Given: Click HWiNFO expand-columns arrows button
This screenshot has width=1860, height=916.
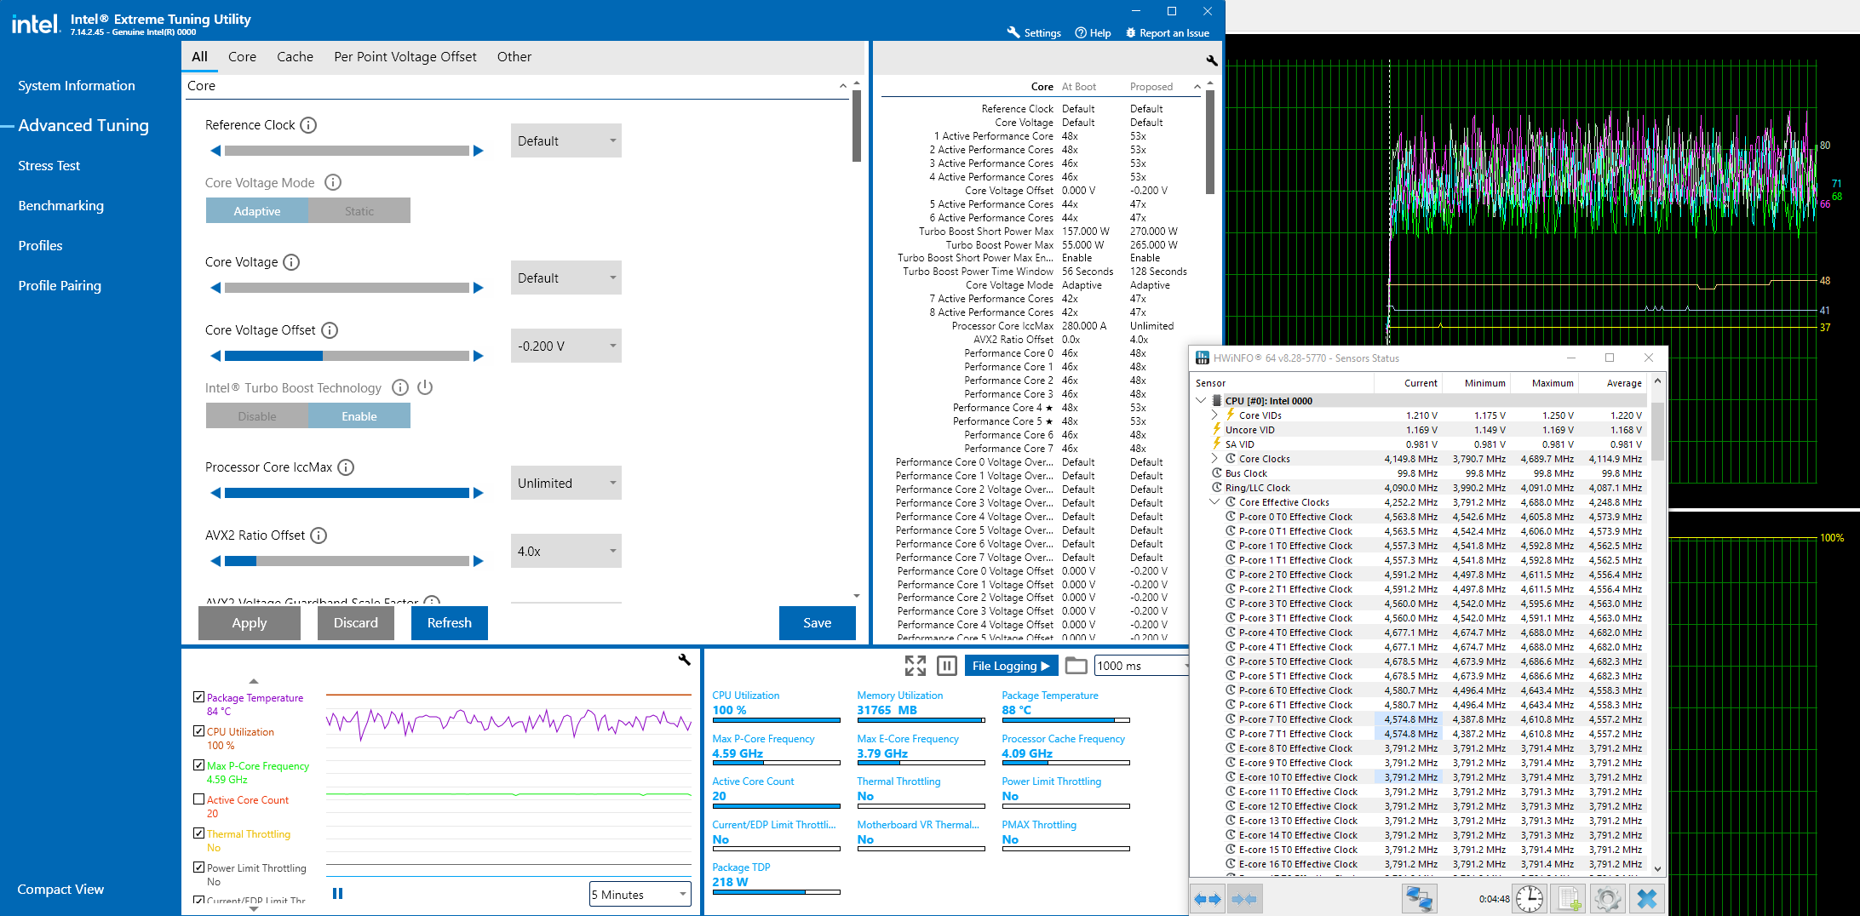Looking at the screenshot, I should tap(1208, 899).
